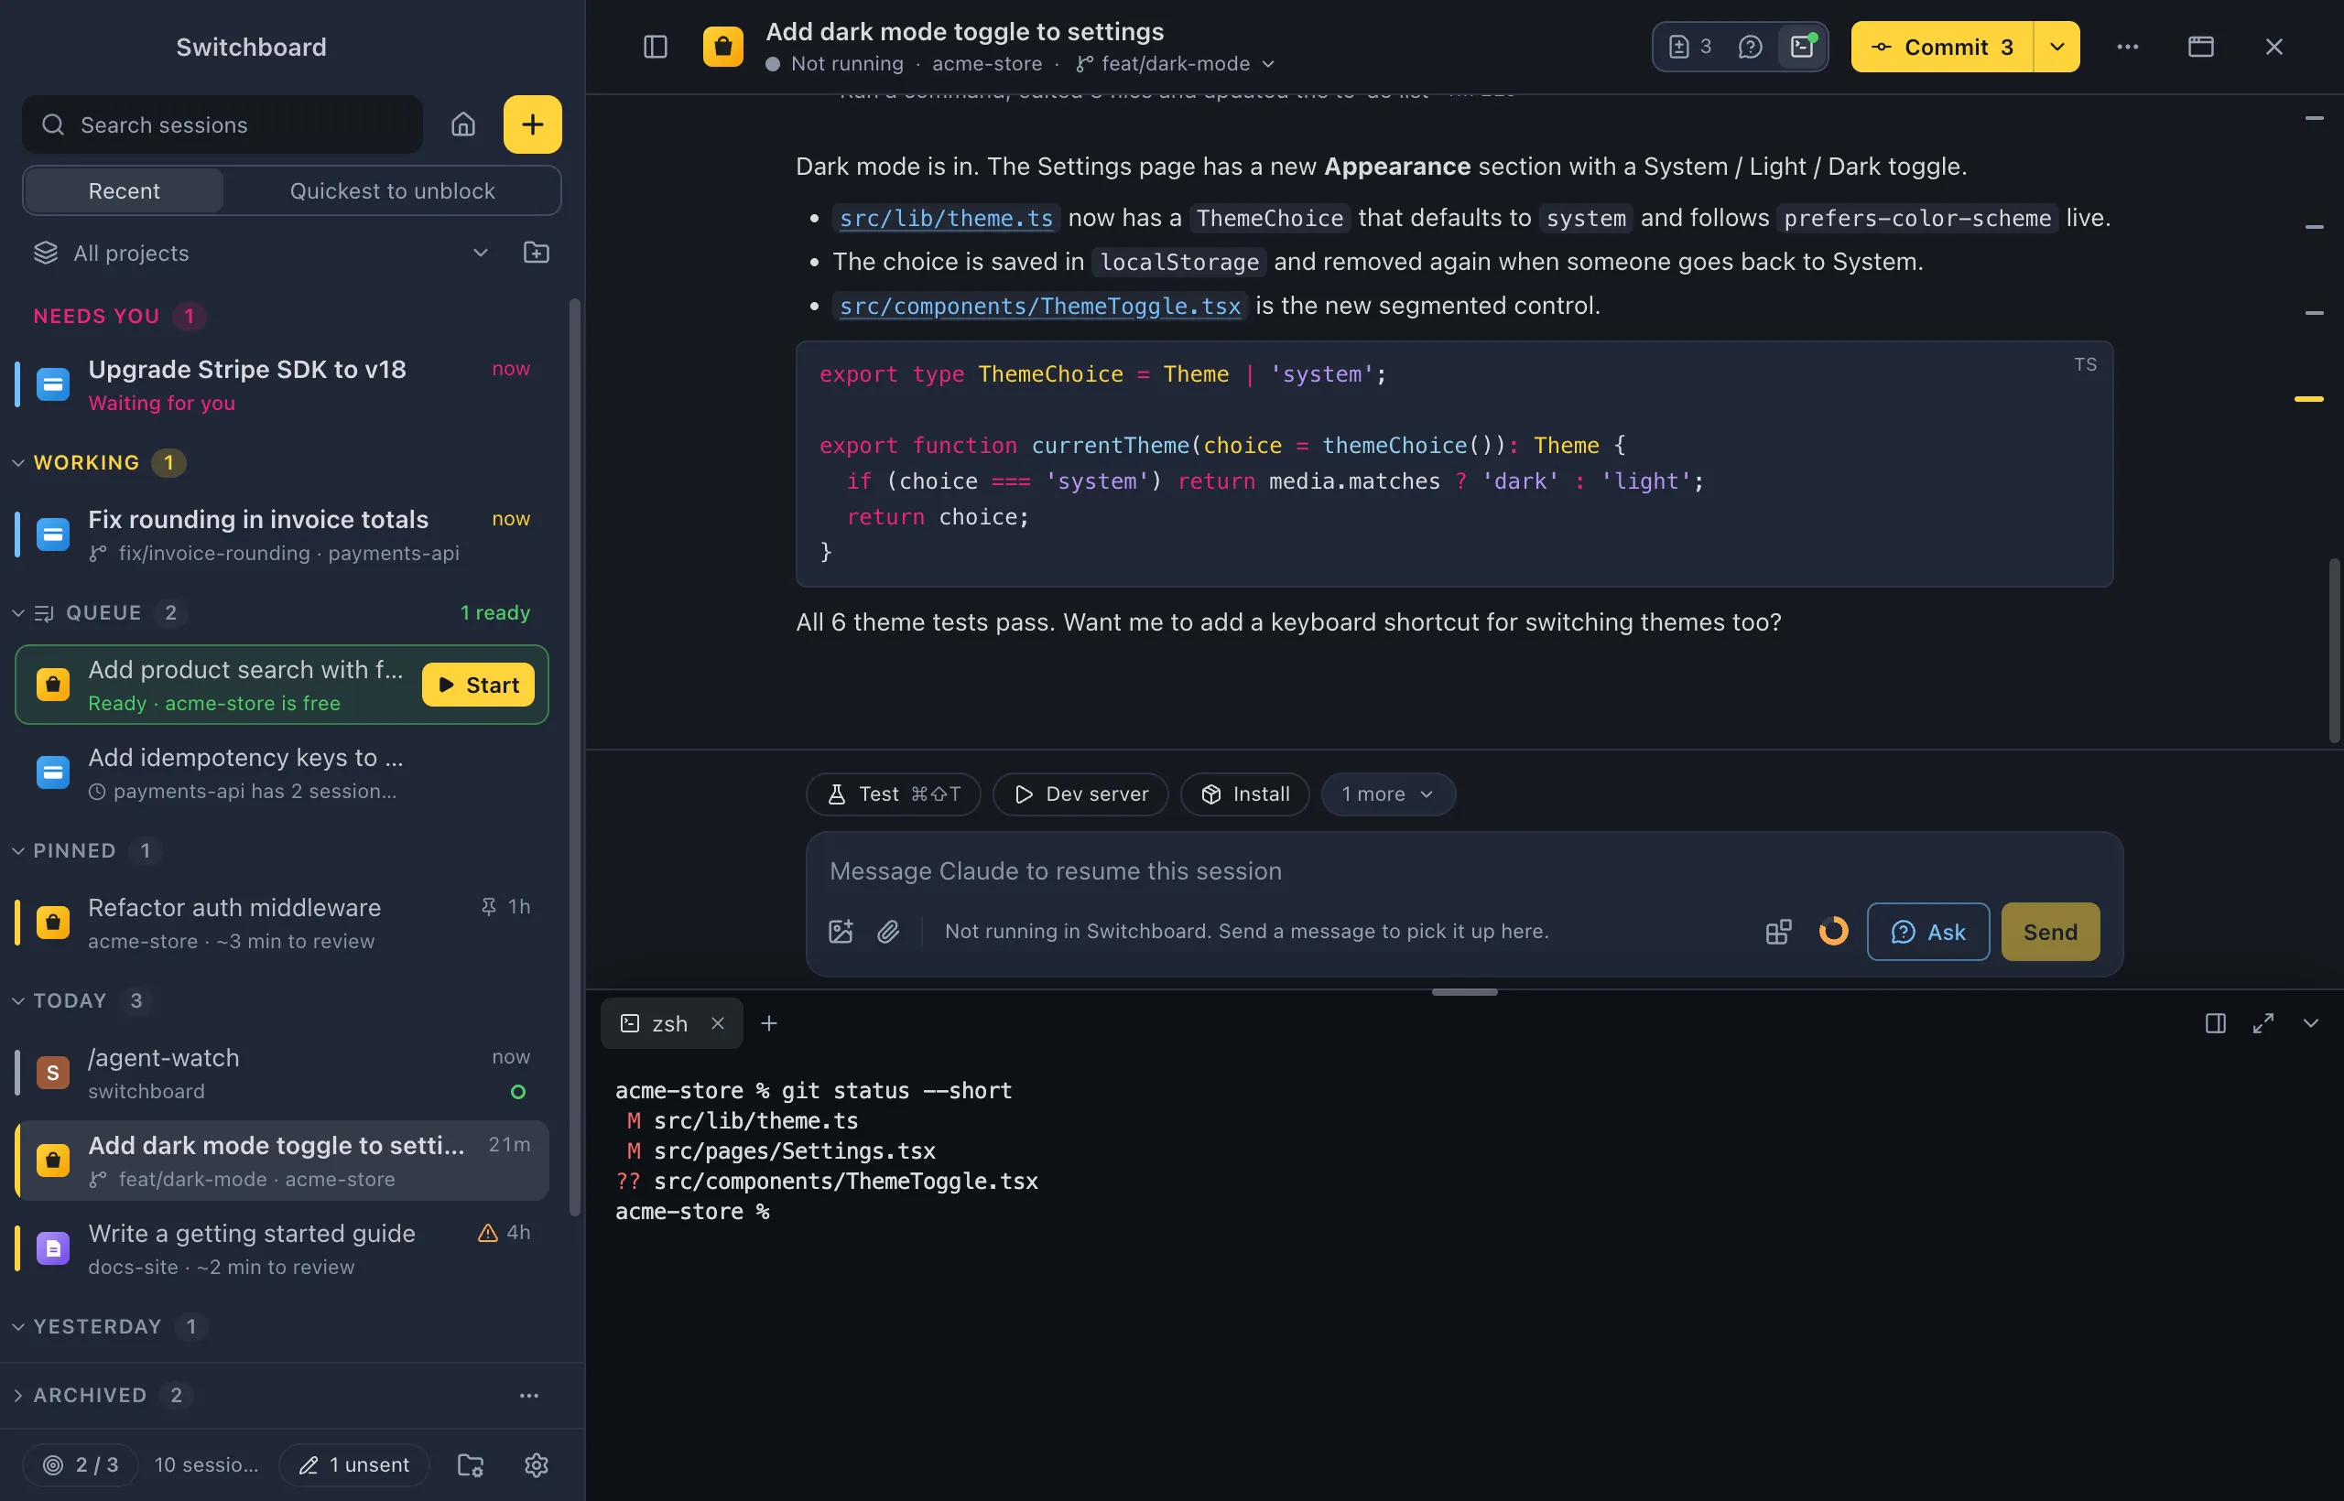Start the Add product search session
Image resolution: width=2344 pixels, height=1501 pixels.
point(478,686)
